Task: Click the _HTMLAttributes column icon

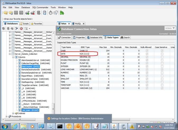Action: pos(20,101)
